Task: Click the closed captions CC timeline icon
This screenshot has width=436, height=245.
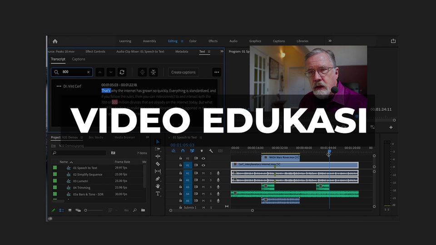Action: pyautogui.click(x=220, y=151)
